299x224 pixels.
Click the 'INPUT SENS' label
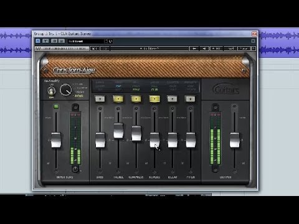[65, 177]
